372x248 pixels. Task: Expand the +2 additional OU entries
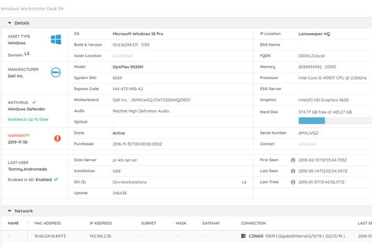click(x=244, y=182)
